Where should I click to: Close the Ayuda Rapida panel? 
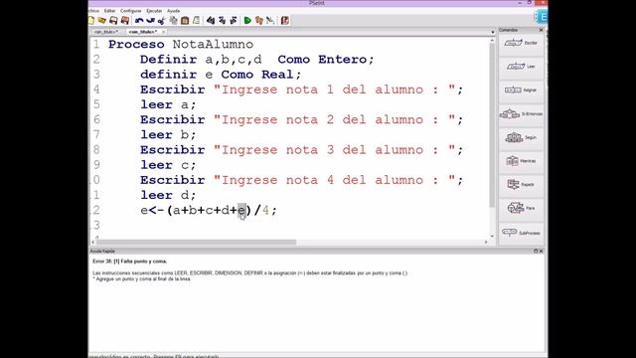(x=541, y=251)
